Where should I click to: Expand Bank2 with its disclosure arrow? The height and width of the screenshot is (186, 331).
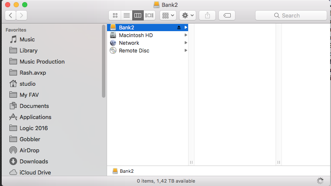pos(186,27)
